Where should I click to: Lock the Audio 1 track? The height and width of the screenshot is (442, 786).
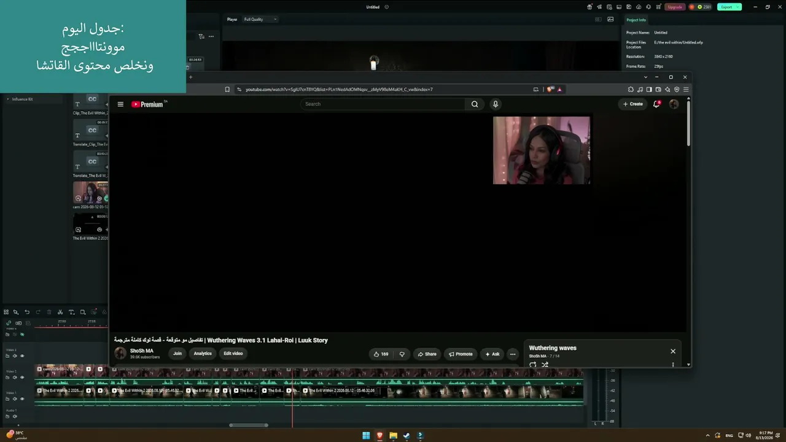pos(7,416)
